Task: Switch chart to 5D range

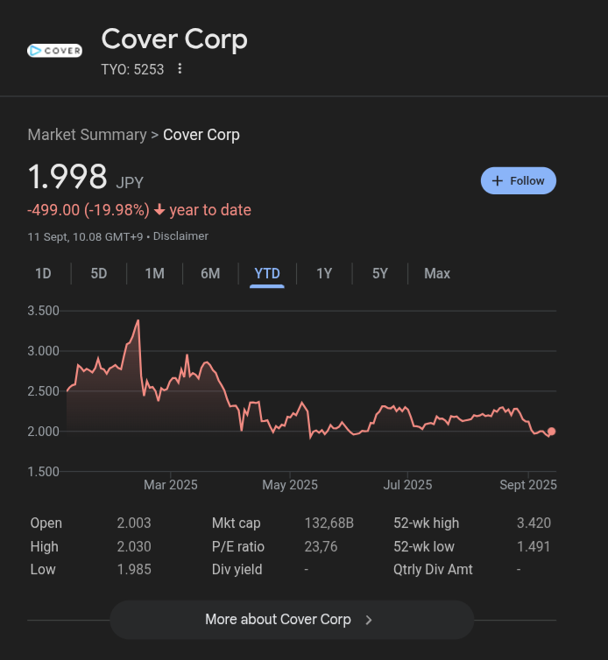Action: [x=99, y=274]
